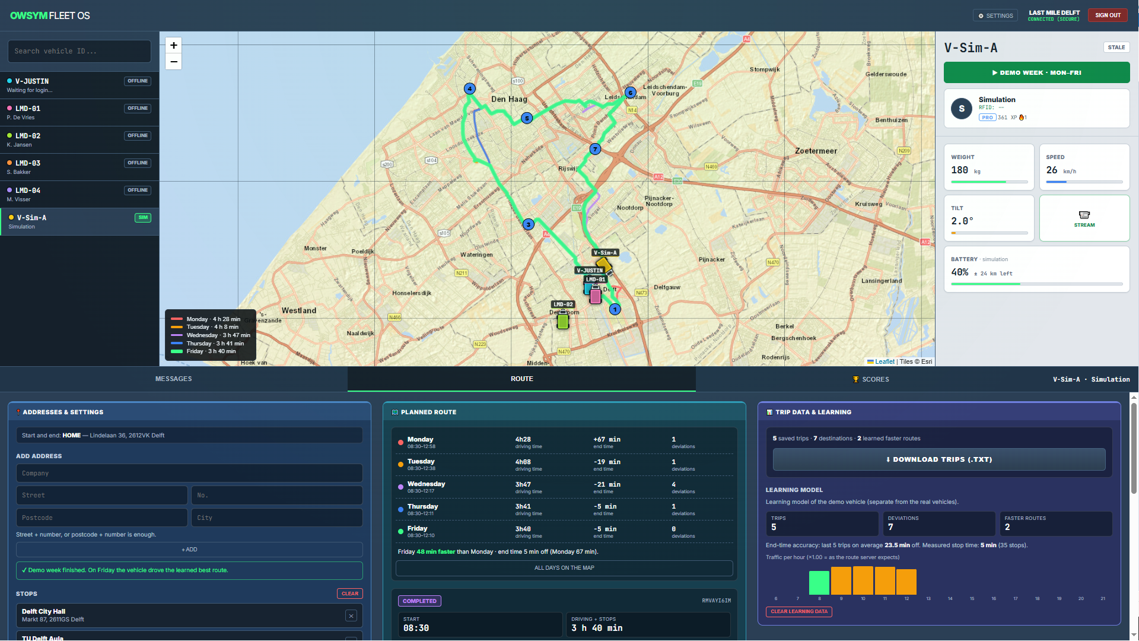Clear all stops
Screen dimensions: 1139x641
(349, 594)
